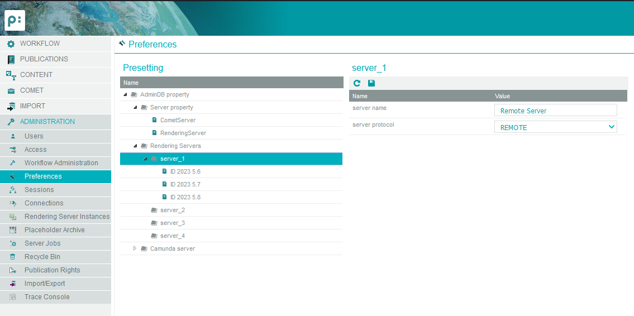
Task: Open the Content menu section
Action: click(36, 75)
